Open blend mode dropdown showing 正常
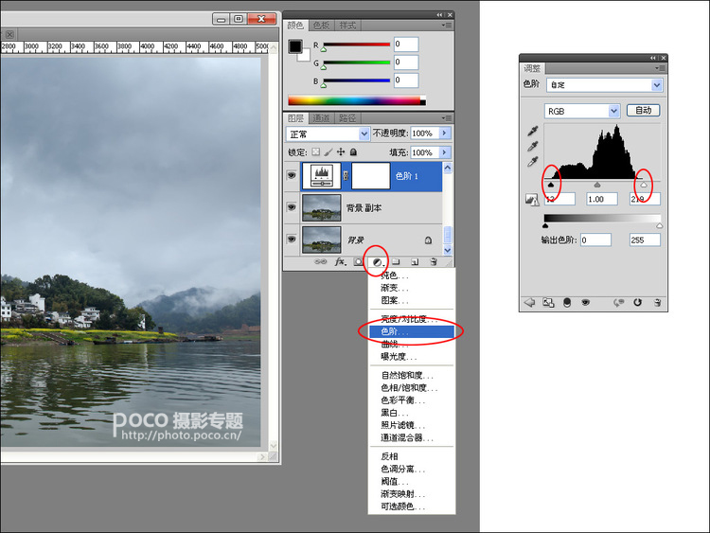 tap(328, 134)
